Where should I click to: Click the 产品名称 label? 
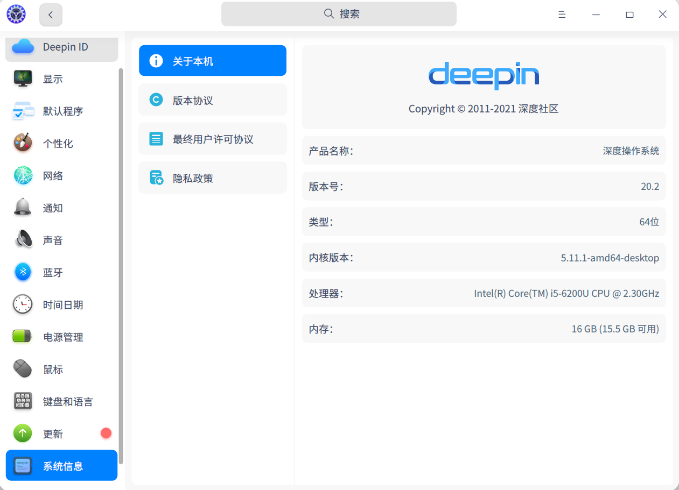[331, 151]
